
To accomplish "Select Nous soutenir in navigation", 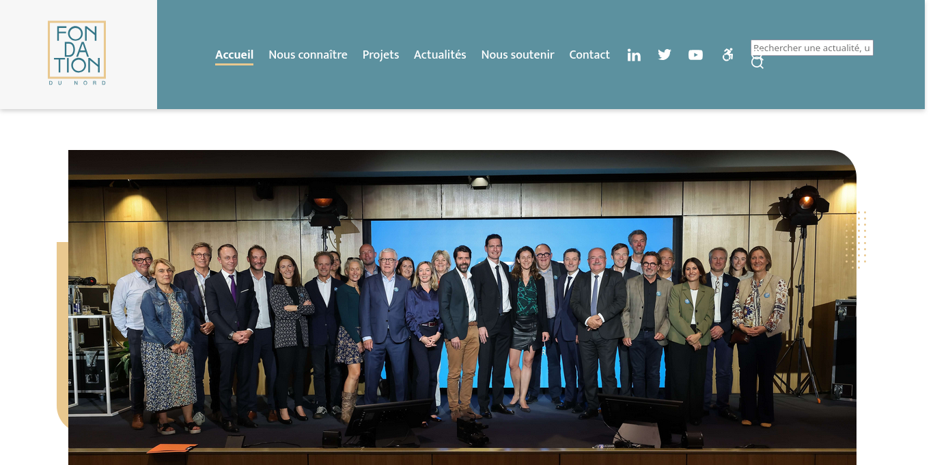I will click(x=518, y=55).
